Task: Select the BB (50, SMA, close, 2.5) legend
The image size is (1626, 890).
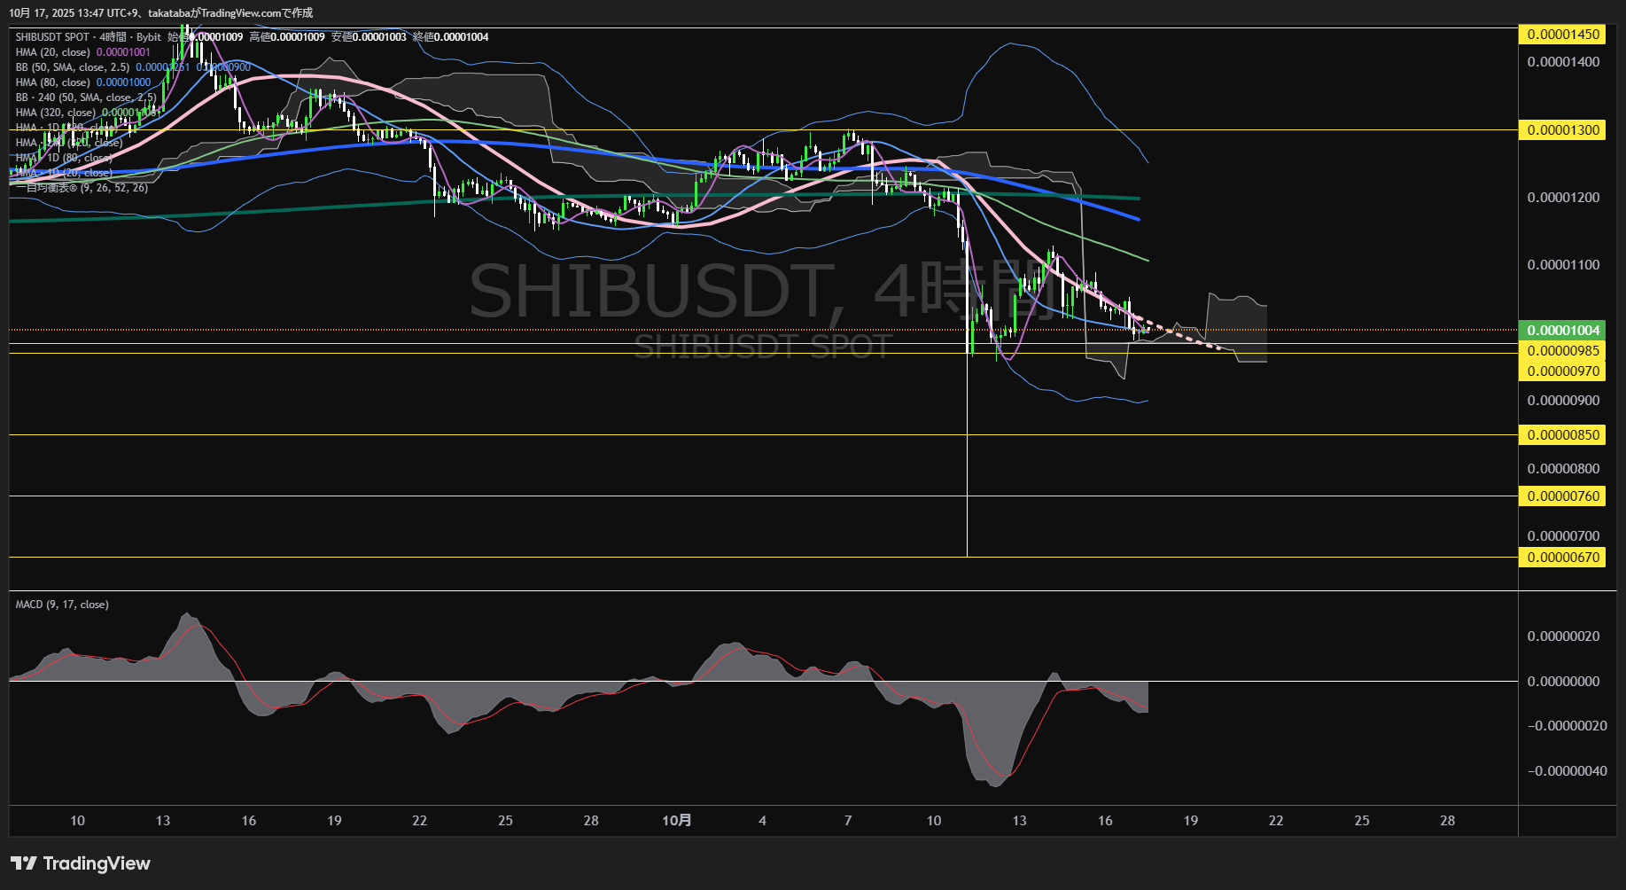Action: [x=72, y=67]
